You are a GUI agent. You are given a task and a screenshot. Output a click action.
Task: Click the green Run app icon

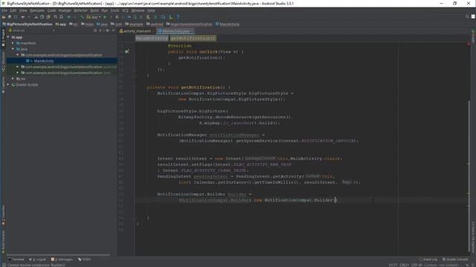pos(105,17)
